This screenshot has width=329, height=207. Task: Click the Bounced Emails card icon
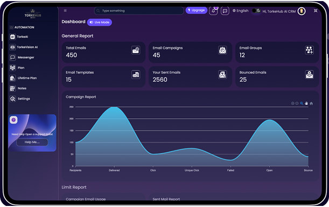click(x=309, y=75)
